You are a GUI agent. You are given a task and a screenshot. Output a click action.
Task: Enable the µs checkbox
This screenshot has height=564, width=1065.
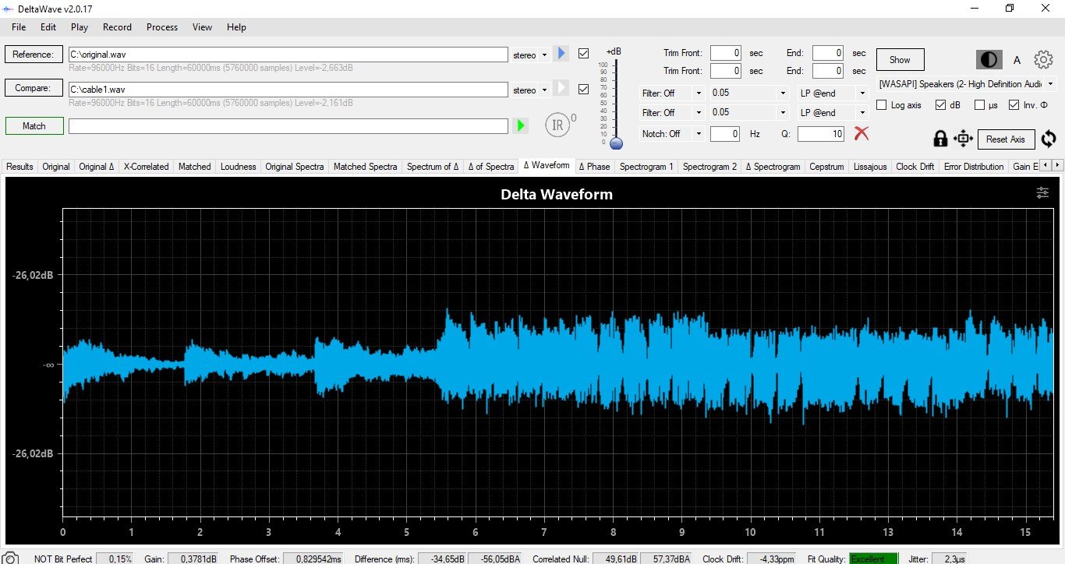click(980, 104)
